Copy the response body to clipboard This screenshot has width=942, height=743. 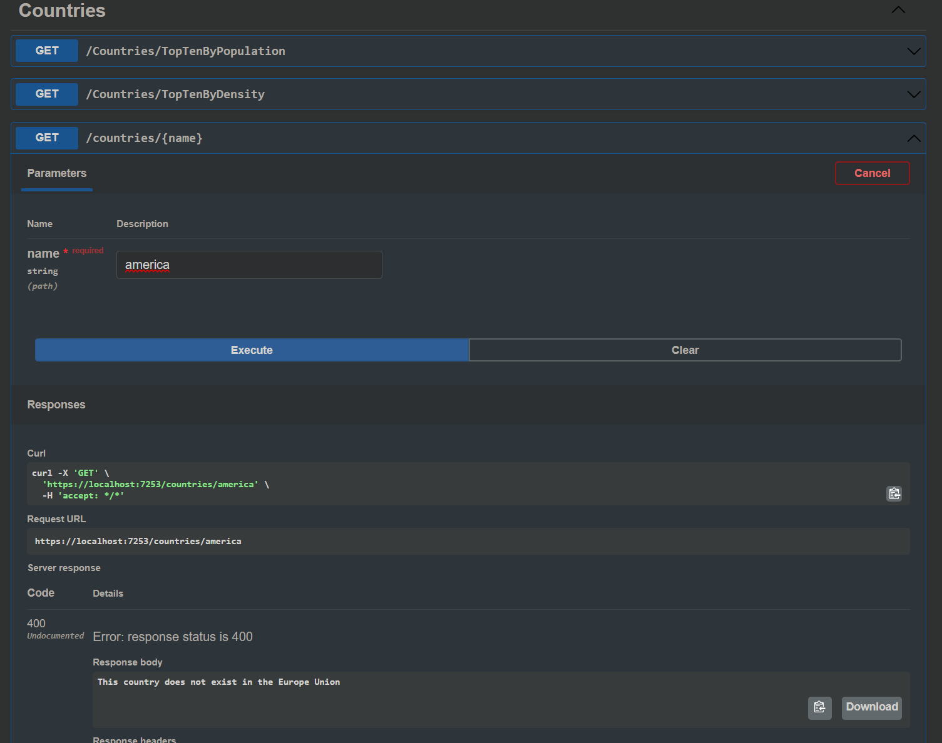click(x=819, y=707)
